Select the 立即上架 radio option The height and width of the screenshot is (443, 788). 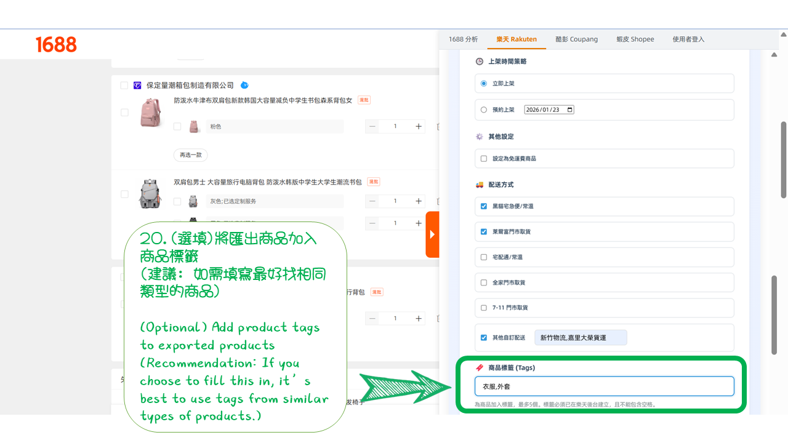484,83
